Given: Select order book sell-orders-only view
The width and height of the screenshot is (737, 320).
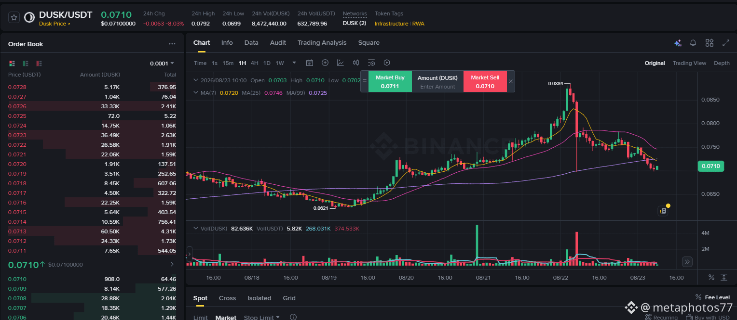Looking at the screenshot, I should point(39,63).
